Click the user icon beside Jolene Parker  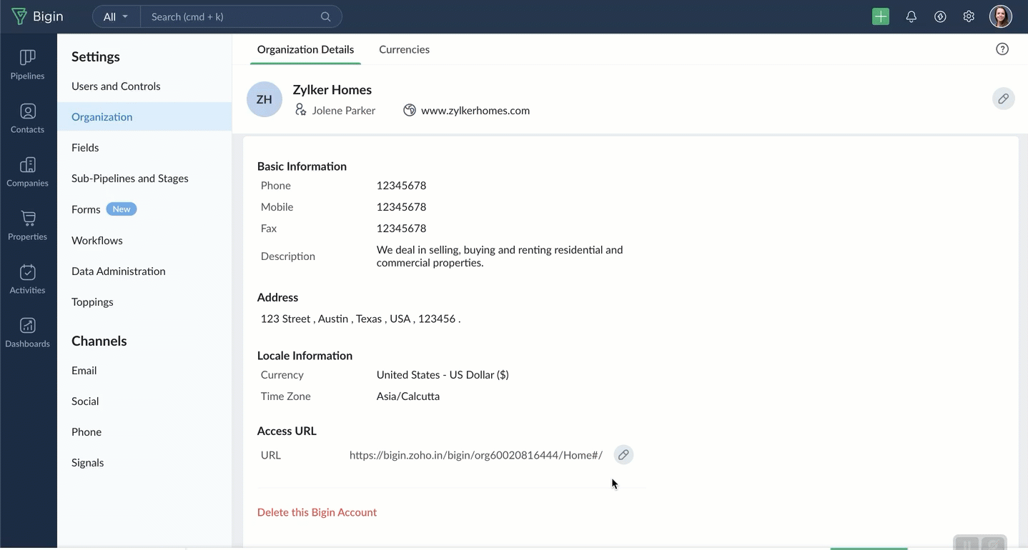point(301,110)
